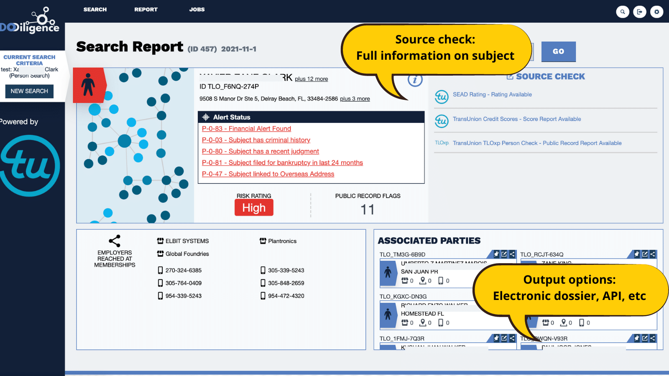
Task: Edit the WQN-V93R associated party
Action: pyautogui.click(x=645, y=338)
